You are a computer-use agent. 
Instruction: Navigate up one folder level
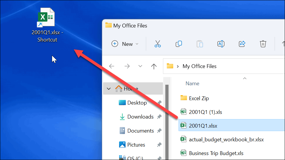[154, 66]
